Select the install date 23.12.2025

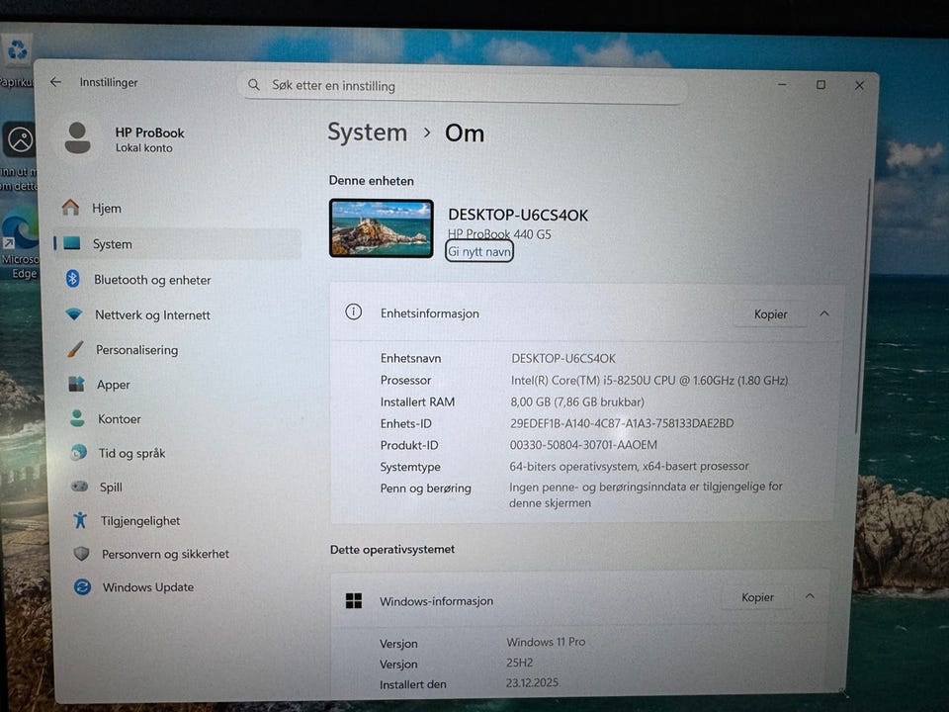coord(533,682)
